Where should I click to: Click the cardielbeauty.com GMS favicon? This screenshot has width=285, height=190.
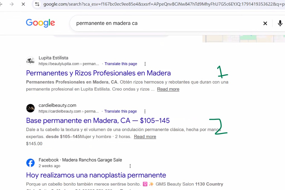pyautogui.click(x=30, y=108)
